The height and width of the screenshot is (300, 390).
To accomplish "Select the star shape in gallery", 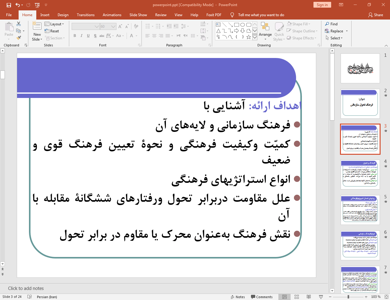I will 249,37.
